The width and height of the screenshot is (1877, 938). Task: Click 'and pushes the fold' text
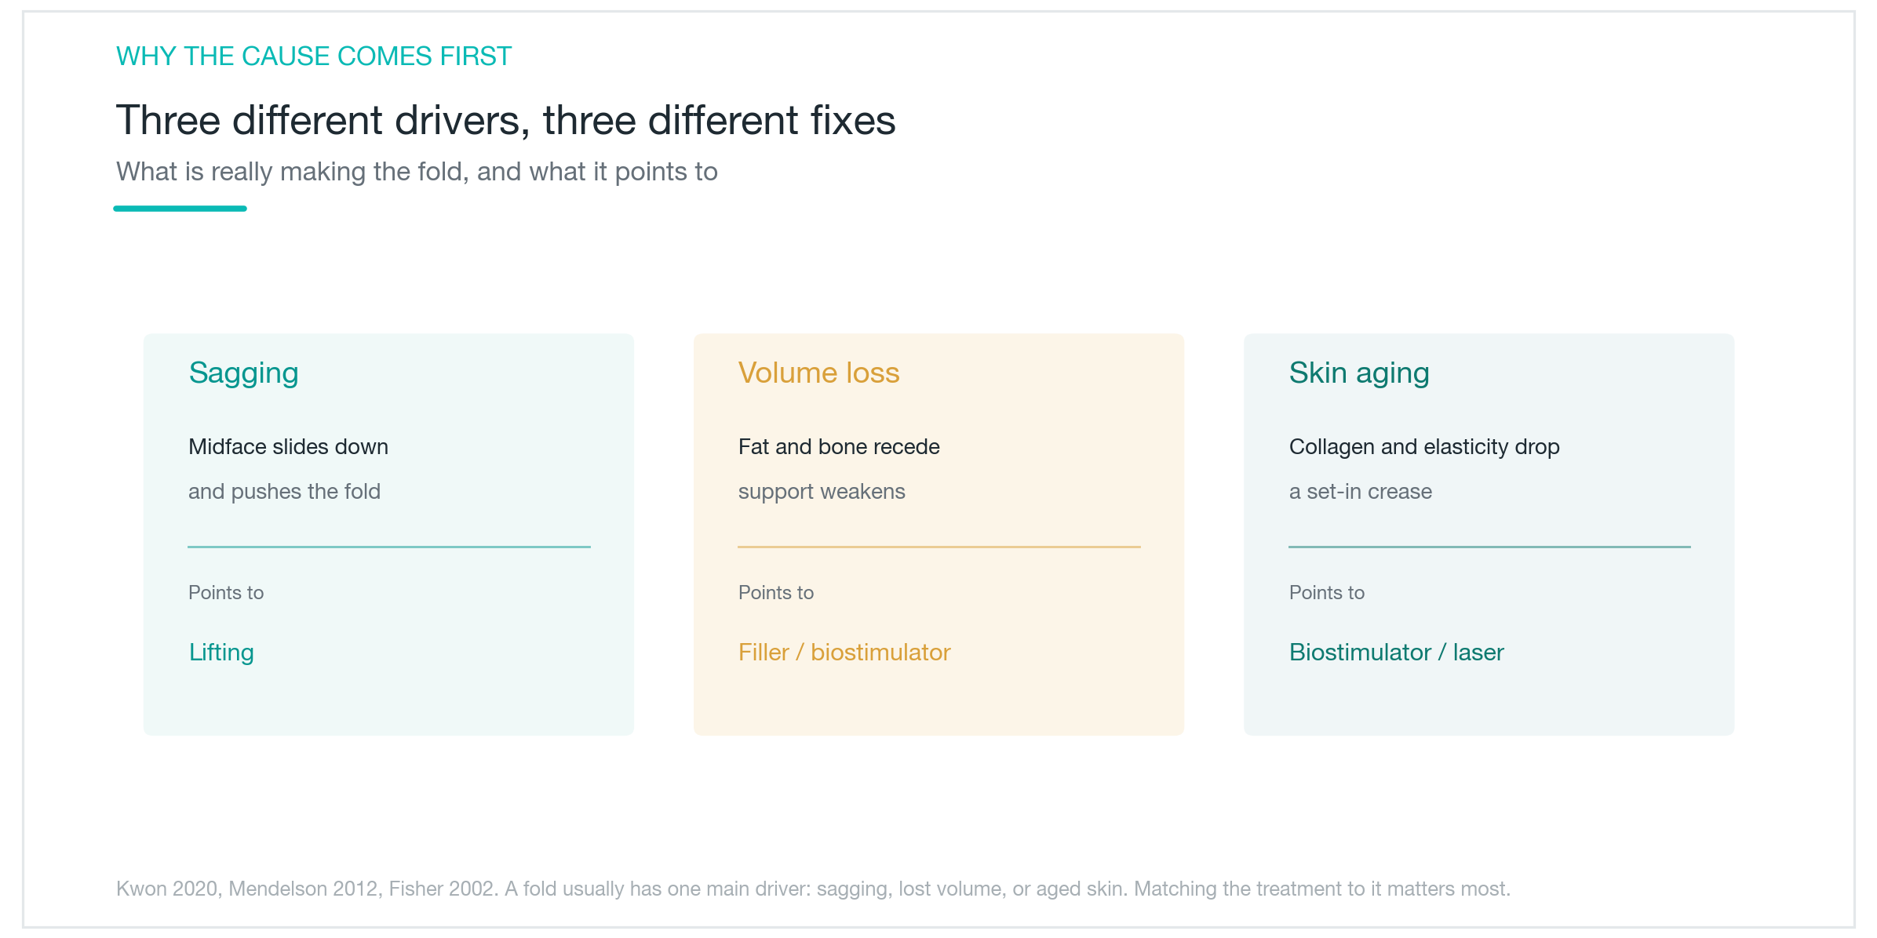[284, 491]
